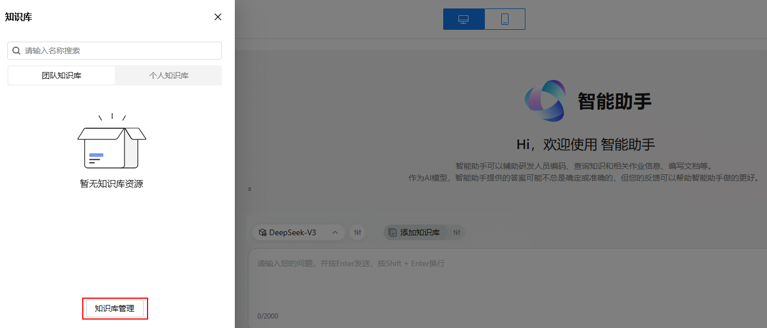This screenshot has height=328, width=767.
Task: Open model settings sliders icon beside DeepSeek-V3
Action: pyautogui.click(x=358, y=232)
